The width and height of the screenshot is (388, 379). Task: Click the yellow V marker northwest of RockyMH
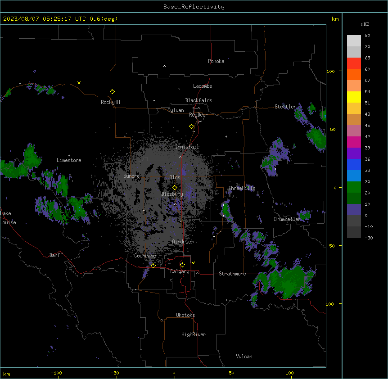click(79, 83)
